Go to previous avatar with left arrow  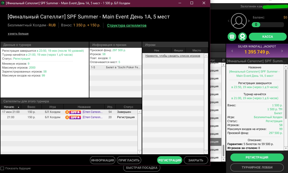point(229,21)
